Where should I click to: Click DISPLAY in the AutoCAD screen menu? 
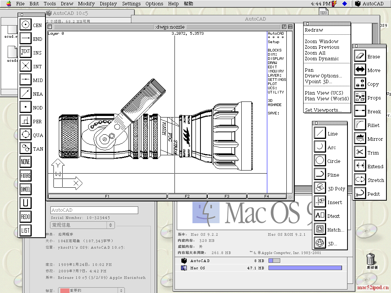coord(276,58)
